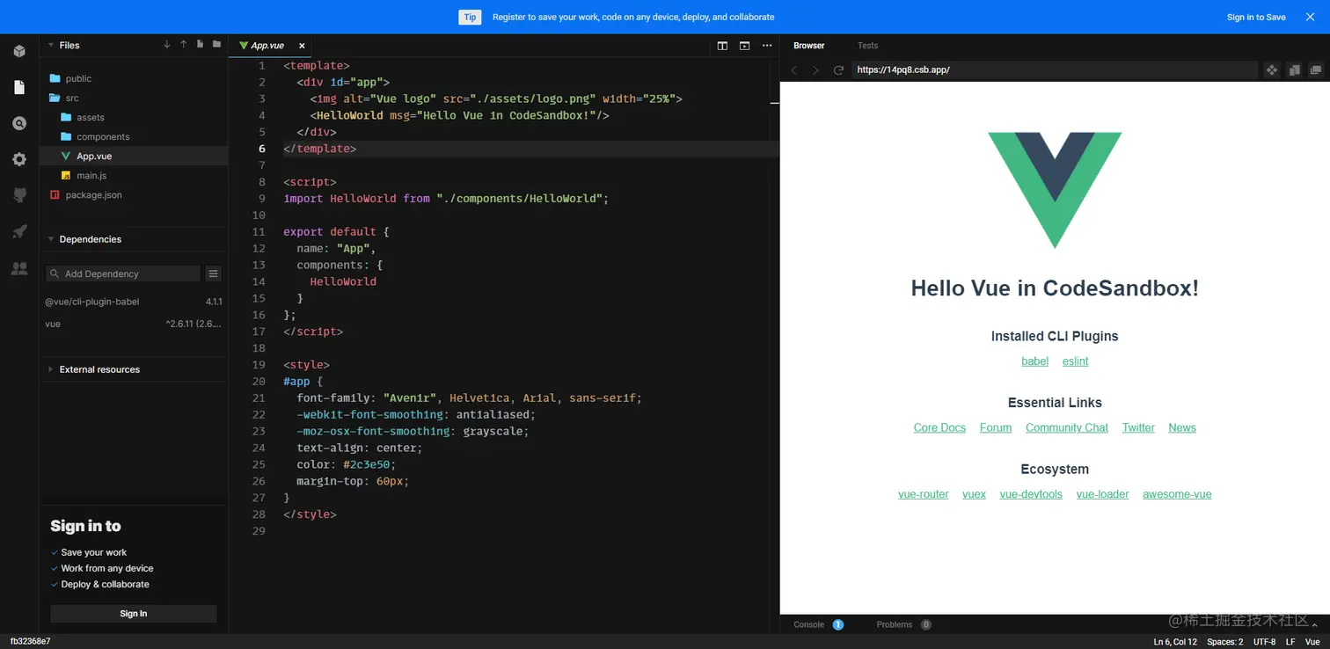
Task: Open the Forum link
Action: (996, 427)
